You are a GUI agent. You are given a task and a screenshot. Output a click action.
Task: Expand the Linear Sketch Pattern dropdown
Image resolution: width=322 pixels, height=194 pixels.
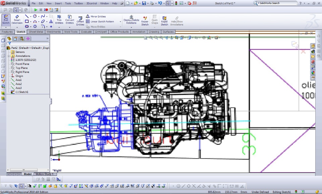click(x=120, y=22)
